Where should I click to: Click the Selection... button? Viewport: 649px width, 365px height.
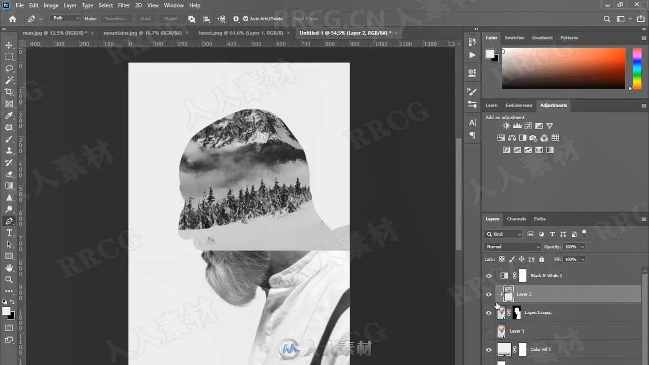tap(116, 19)
